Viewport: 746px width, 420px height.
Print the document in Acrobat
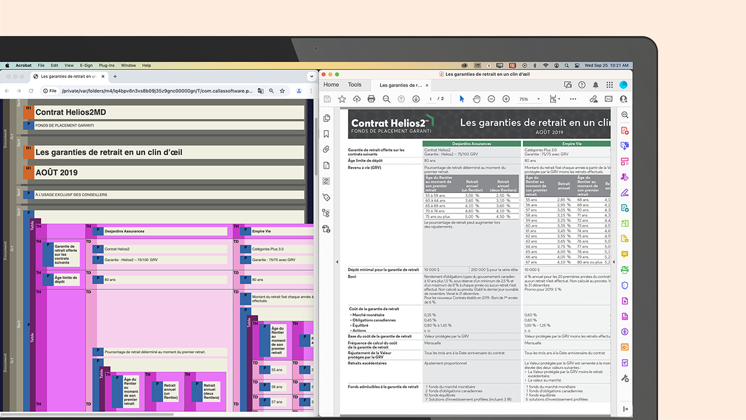coord(371,99)
